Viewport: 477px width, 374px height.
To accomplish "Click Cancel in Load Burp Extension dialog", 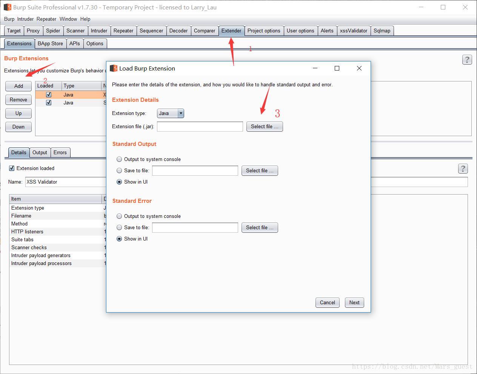I will pos(328,302).
